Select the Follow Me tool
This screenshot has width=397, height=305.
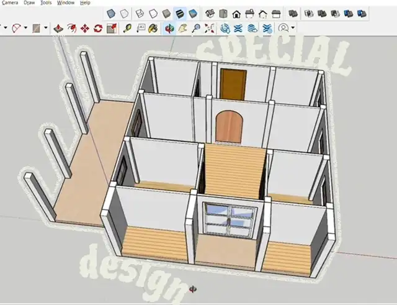[72, 28]
